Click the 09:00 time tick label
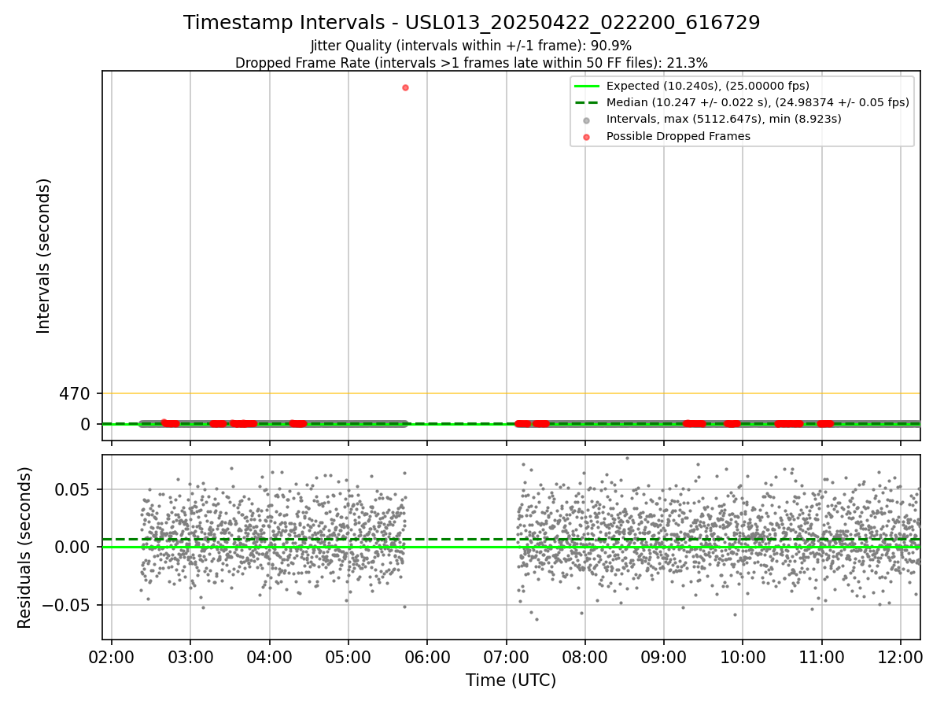 click(664, 657)
